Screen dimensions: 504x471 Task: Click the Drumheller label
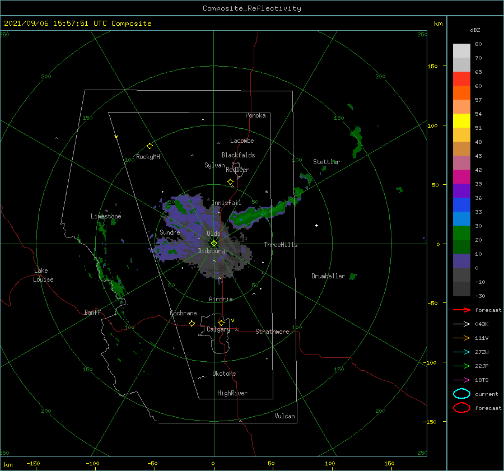click(x=328, y=276)
